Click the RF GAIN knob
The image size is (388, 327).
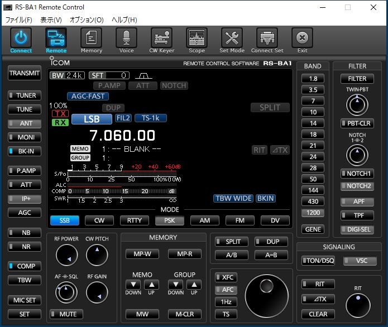click(97, 292)
